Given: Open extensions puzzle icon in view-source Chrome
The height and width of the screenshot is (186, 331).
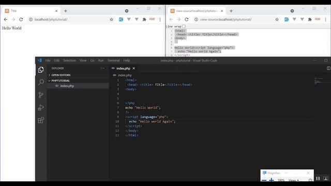Looking at the screenshot, I should 310,20.
